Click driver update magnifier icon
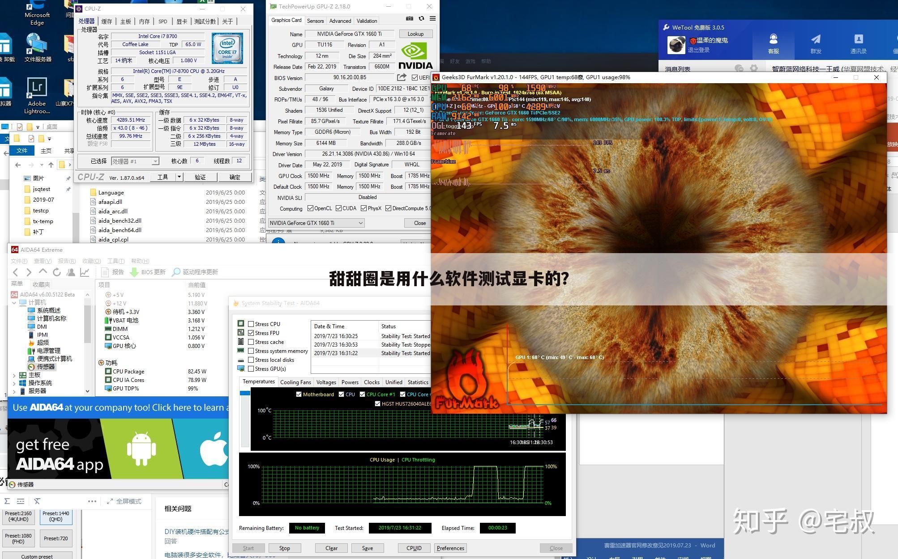The image size is (898, 559). tap(176, 272)
